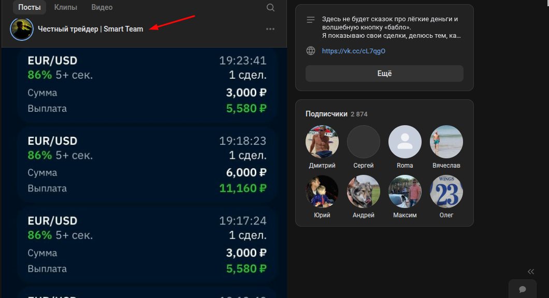Switch to the Видео tab
549x298 pixels.
pyautogui.click(x=102, y=7)
